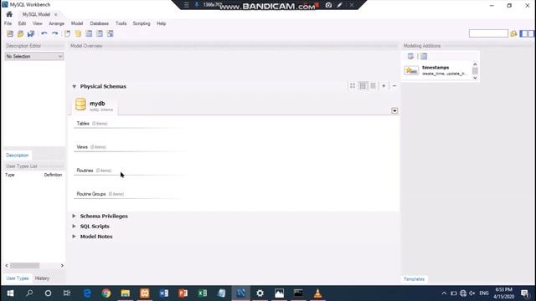The height and width of the screenshot is (301, 536).
Task: Open the Templates tab
Action: pyautogui.click(x=414, y=279)
